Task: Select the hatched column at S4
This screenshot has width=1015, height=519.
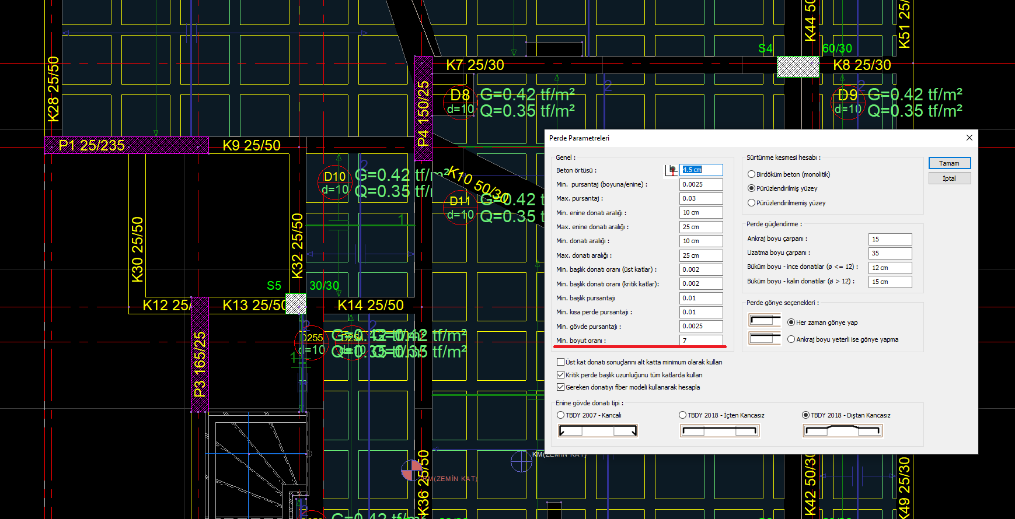Action: click(798, 67)
